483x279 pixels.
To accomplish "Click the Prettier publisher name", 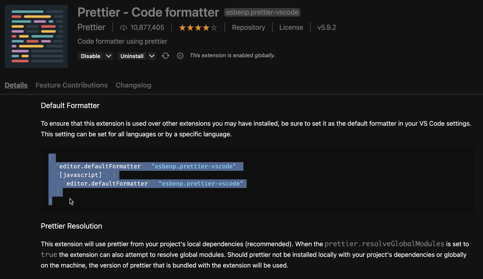I will coord(91,27).
